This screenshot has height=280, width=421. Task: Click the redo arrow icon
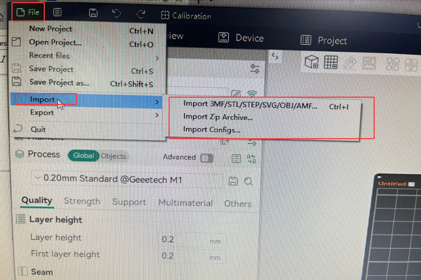coord(141,14)
